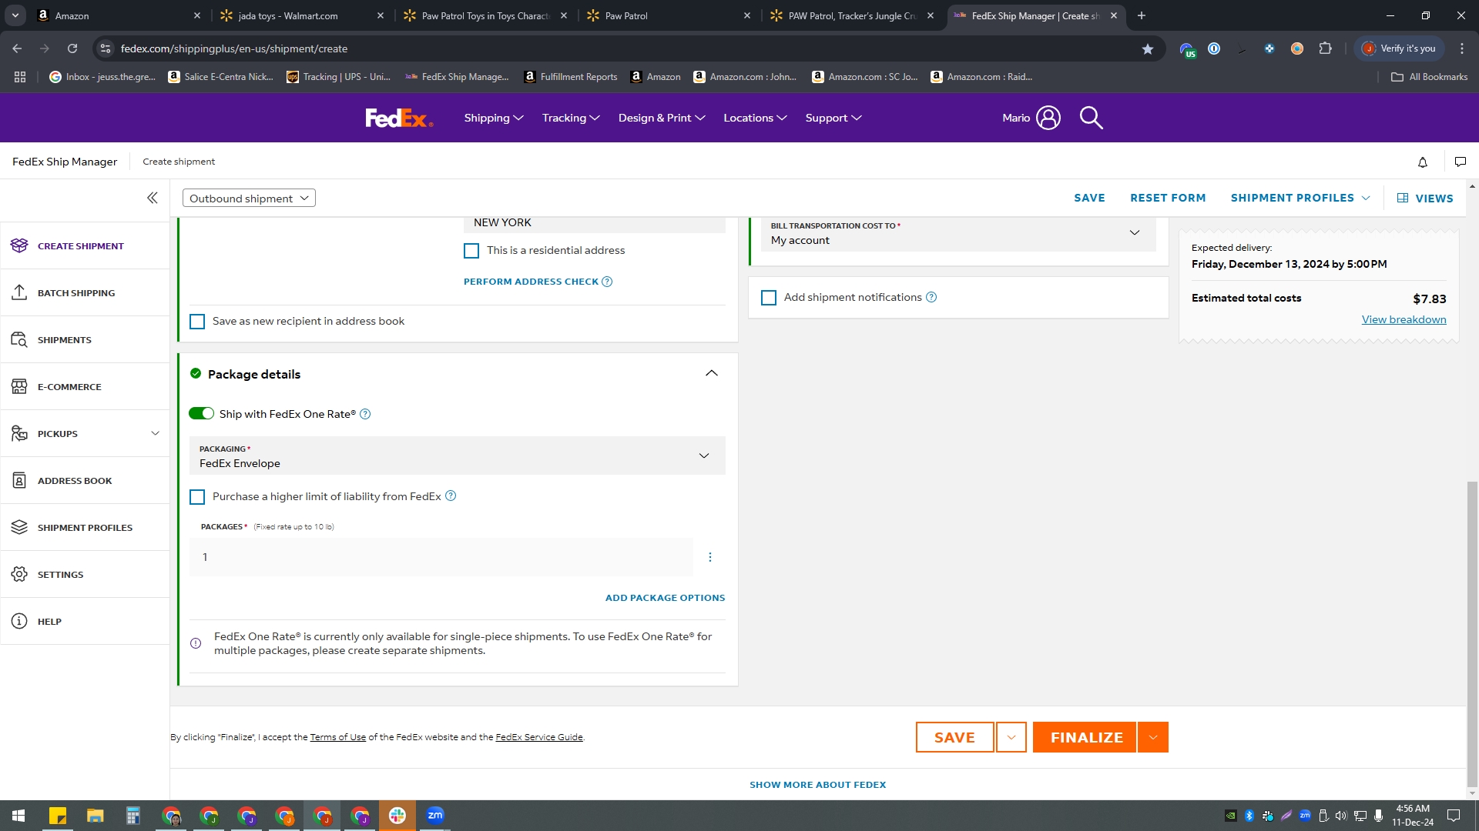Click ADD PACKAGE OPTIONS link
This screenshot has width=1479, height=831.
[665, 598]
